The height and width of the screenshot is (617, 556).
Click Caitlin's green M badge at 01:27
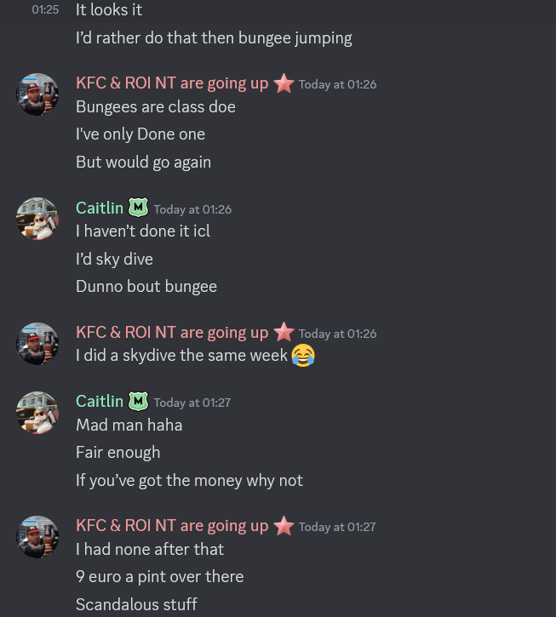(x=138, y=401)
